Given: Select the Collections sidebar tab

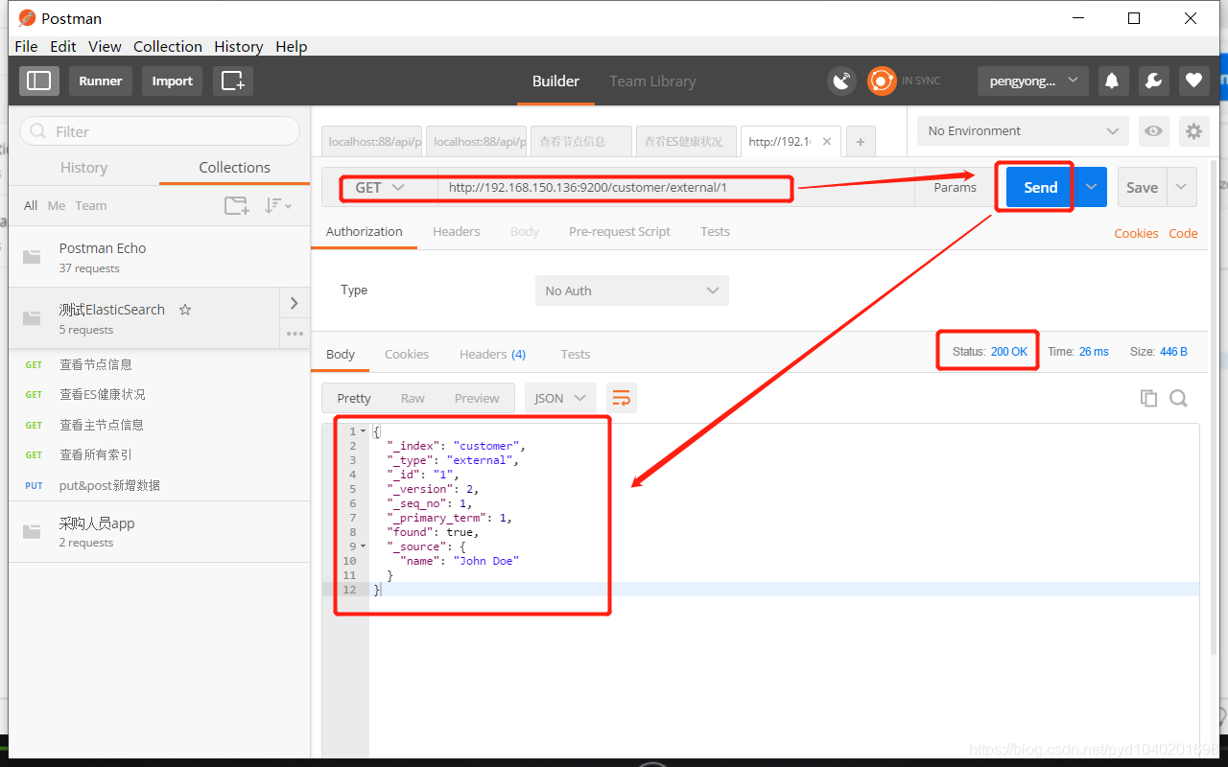Looking at the screenshot, I should [235, 167].
